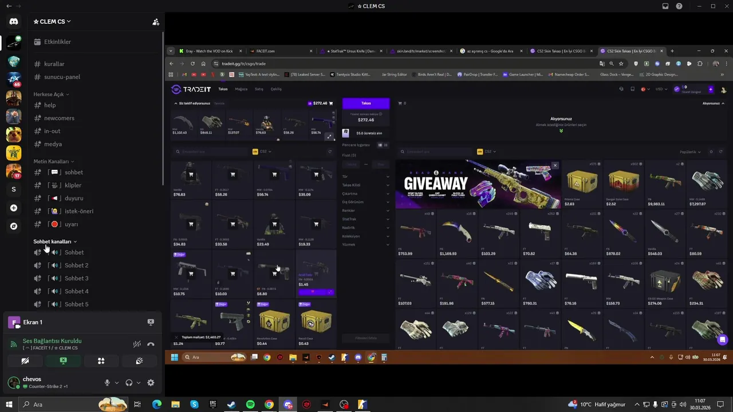The width and height of the screenshot is (733, 412).
Task: Open the Mağaza tab in Tradeit
Action: 241,89
